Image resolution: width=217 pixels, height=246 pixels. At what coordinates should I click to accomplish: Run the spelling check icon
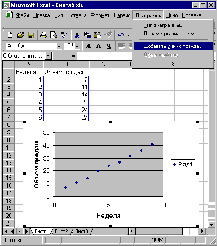64,35
